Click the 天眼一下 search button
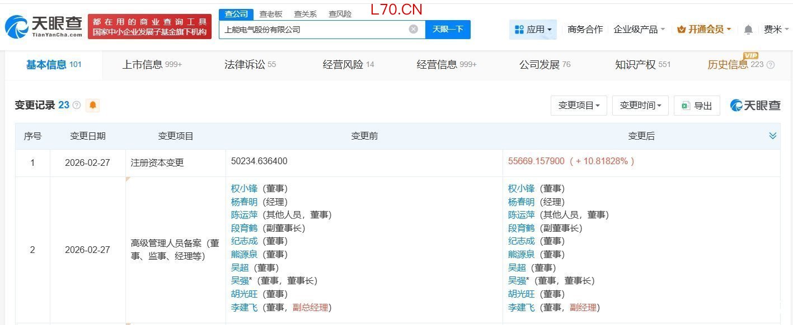 [448, 29]
